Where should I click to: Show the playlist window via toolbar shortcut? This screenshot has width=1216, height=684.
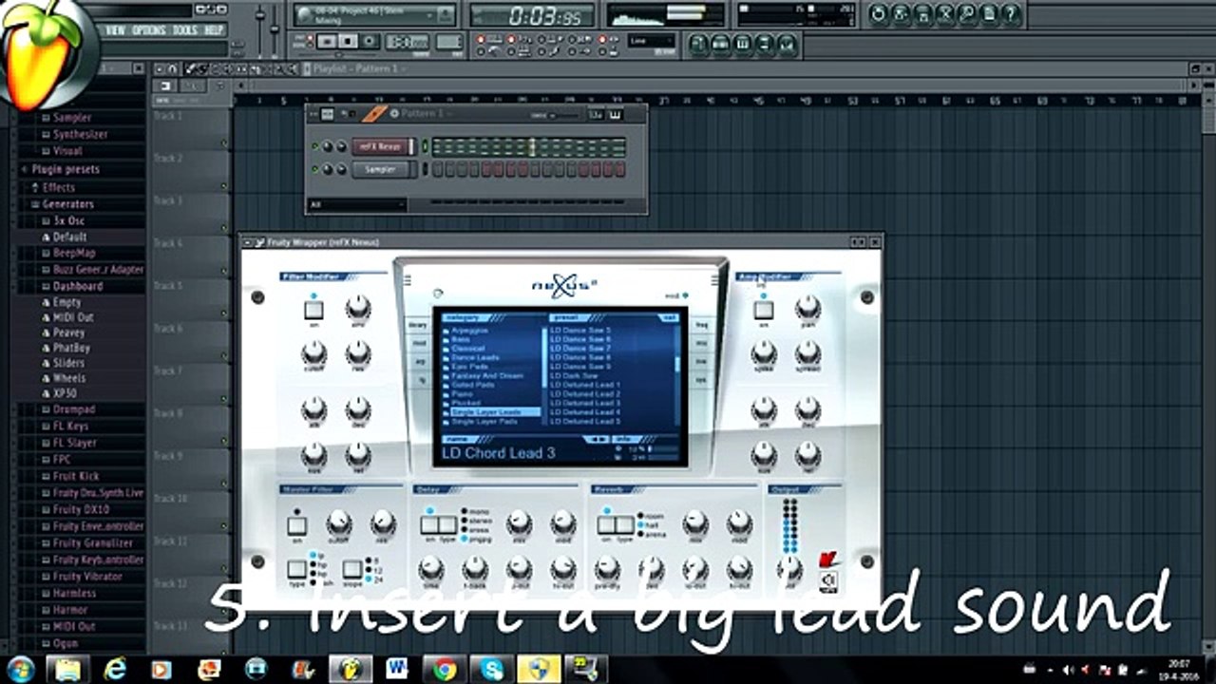coord(699,44)
